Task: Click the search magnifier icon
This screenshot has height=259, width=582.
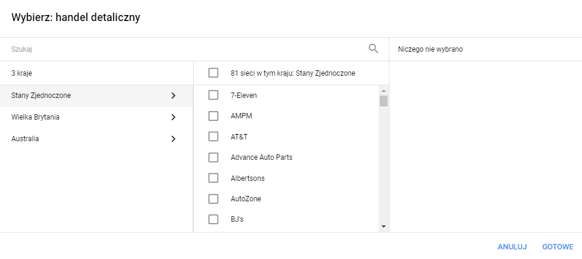Action: (x=373, y=49)
